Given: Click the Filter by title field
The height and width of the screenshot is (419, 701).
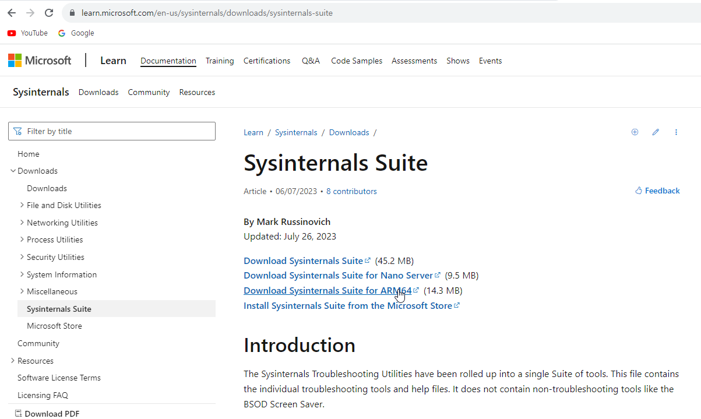Looking at the screenshot, I should click(x=112, y=131).
